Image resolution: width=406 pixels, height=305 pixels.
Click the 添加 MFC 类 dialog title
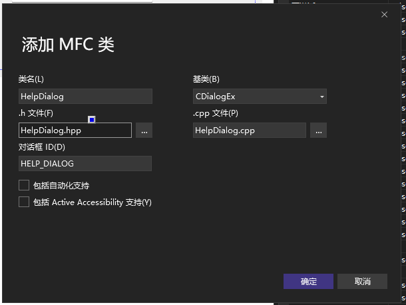(x=68, y=45)
